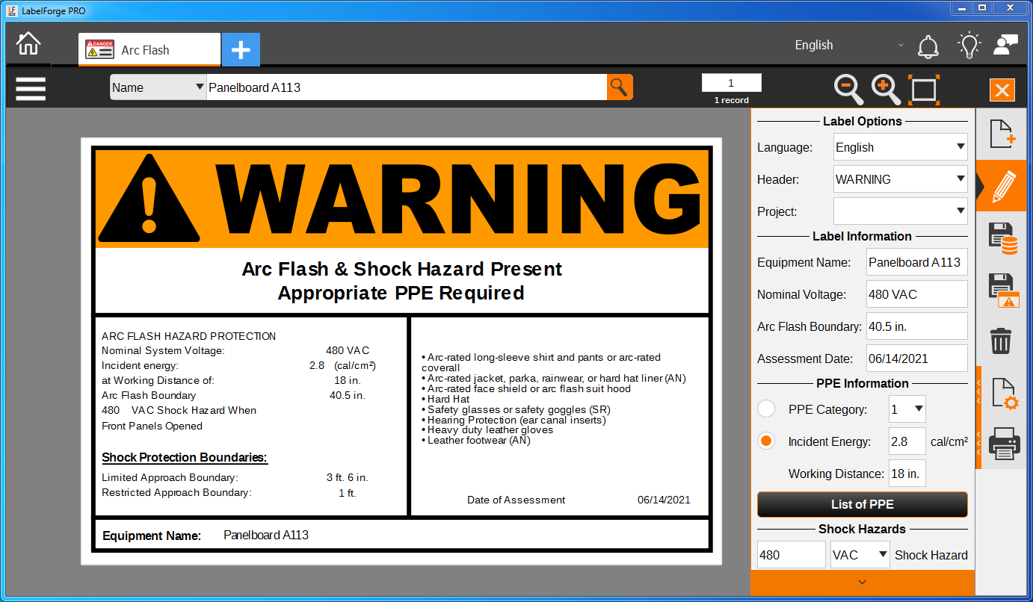Image resolution: width=1033 pixels, height=602 pixels.
Task: Edit the Arc Flash Boundary field
Action: tap(916, 326)
